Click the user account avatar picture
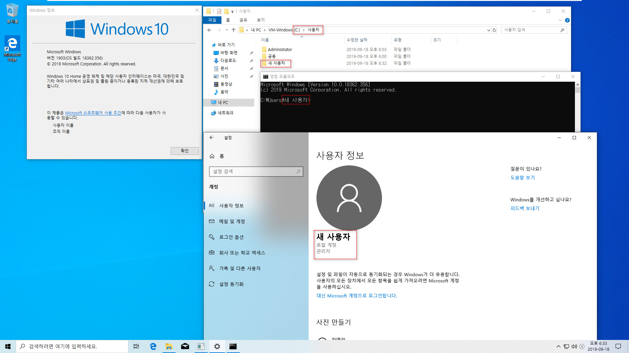This screenshot has width=629, height=353. point(349,198)
